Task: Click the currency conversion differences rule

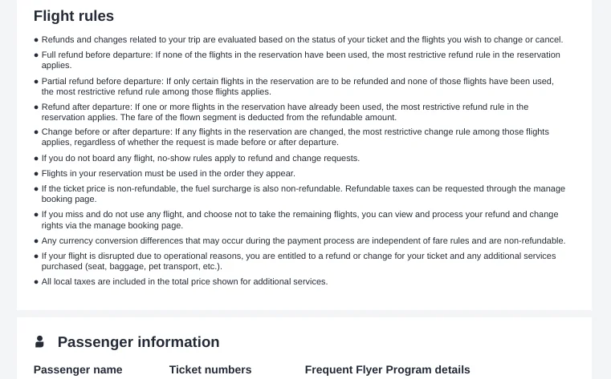Action: coord(303,240)
